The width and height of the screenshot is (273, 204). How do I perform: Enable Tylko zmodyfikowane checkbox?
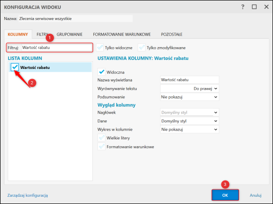(142, 48)
